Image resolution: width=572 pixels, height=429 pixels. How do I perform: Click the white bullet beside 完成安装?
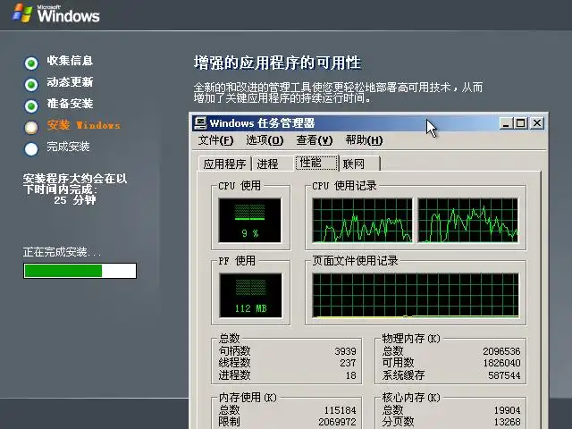[x=31, y=149]
